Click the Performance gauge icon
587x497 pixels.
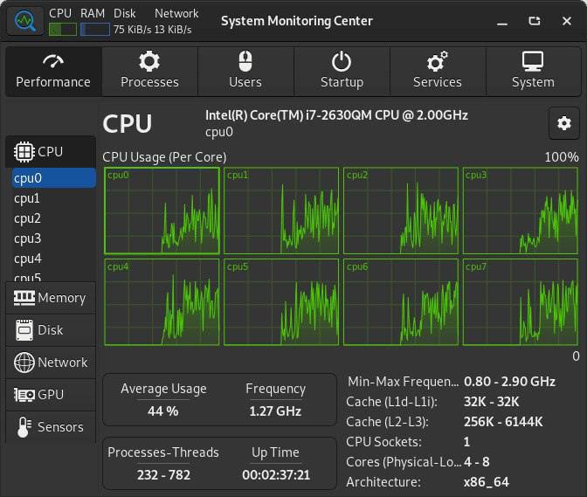pos(53,61)
